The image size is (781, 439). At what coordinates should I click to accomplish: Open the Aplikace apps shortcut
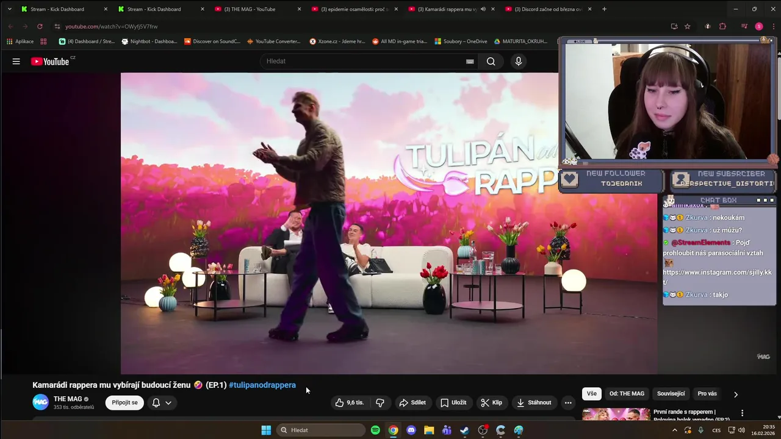pyautogui.click(x=20, y=41)
